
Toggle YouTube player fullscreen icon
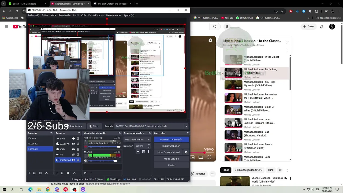209,157
